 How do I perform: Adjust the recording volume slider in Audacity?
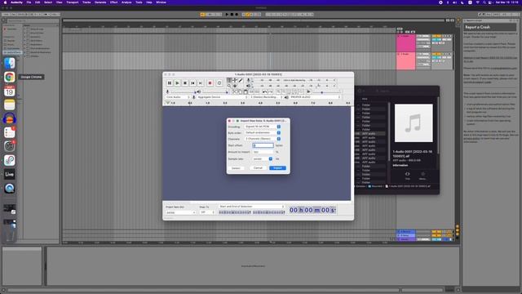(x=182, y=92)
